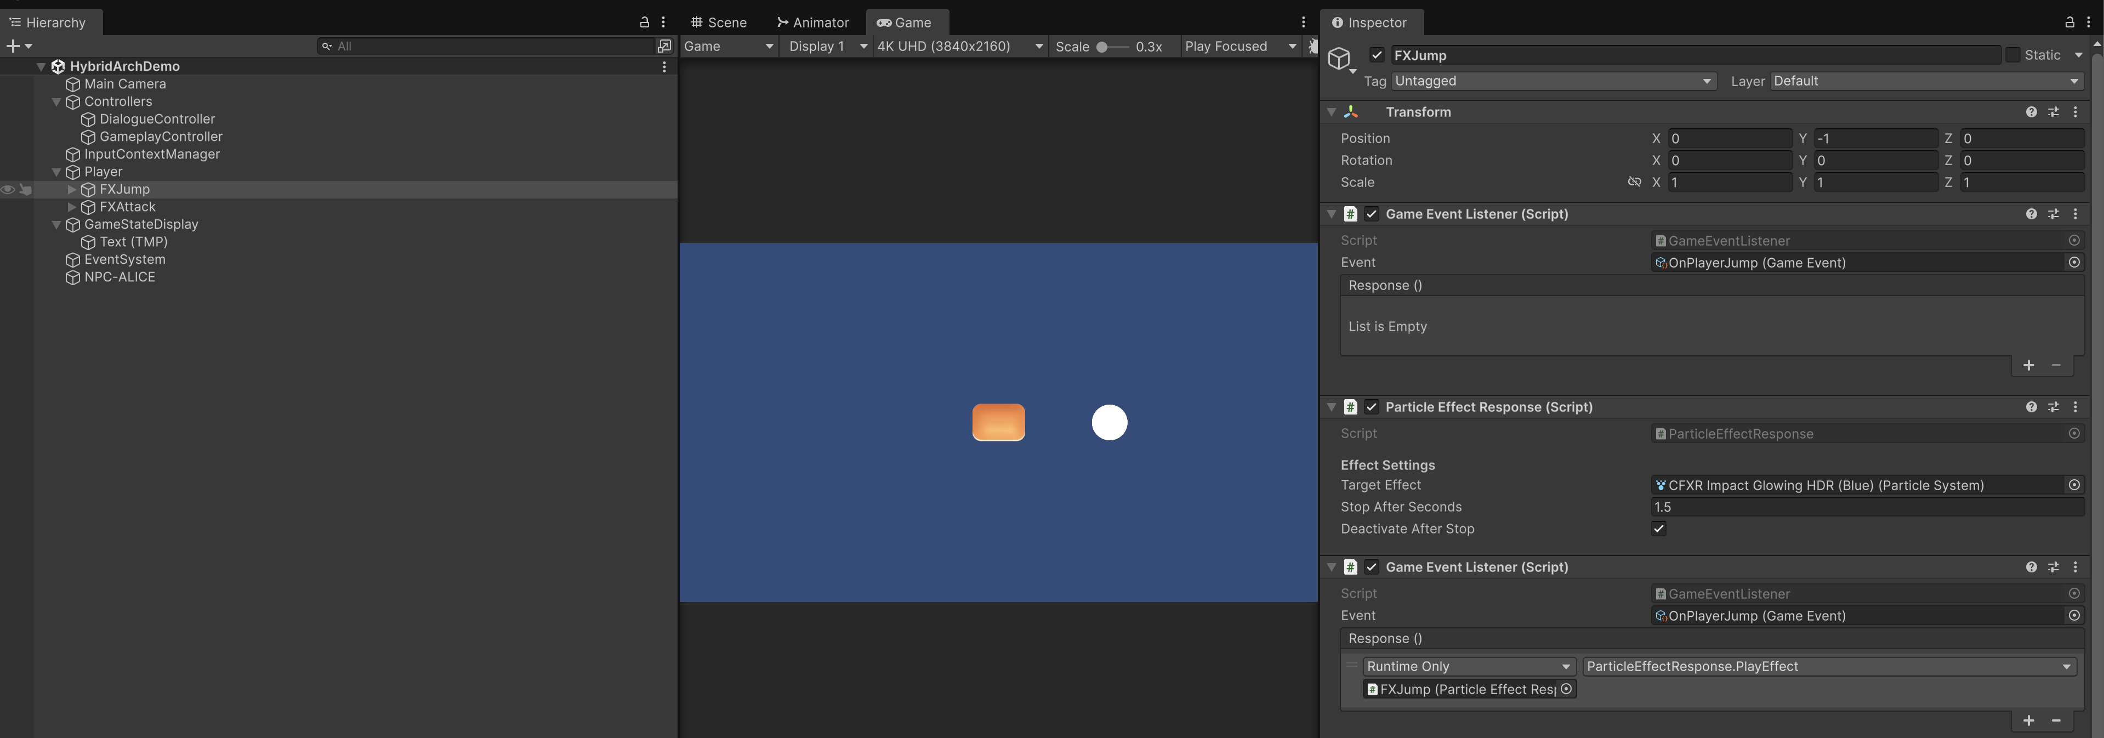Open the Tag Untagged dropdown
2104x738 pixels.
click(x=1552, y=81)
